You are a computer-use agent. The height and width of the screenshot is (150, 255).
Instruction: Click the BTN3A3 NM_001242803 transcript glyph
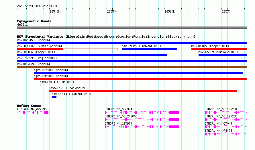click(142, 120)
